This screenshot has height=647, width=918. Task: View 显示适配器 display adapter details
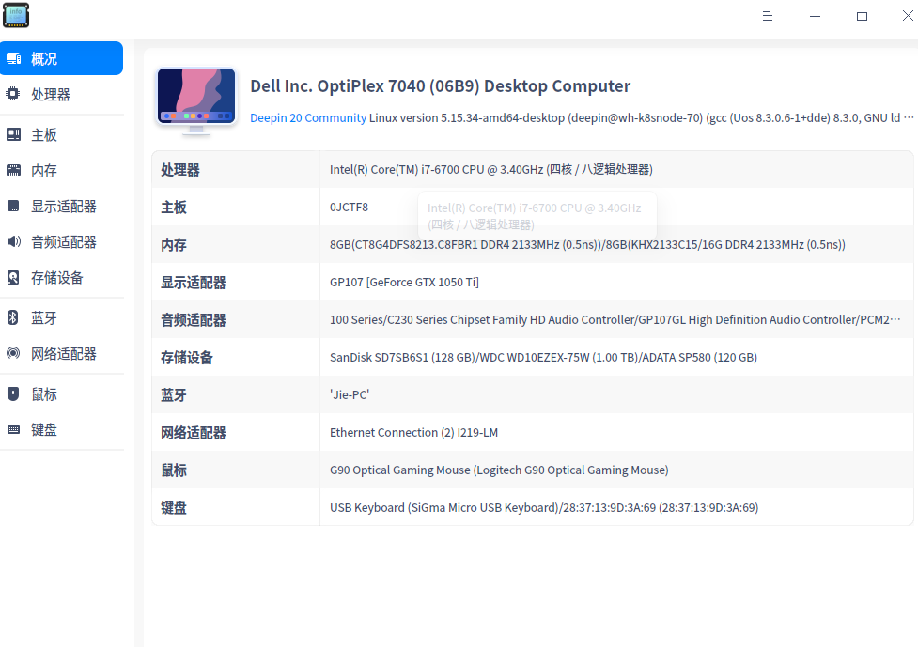(x=11, y=206)
